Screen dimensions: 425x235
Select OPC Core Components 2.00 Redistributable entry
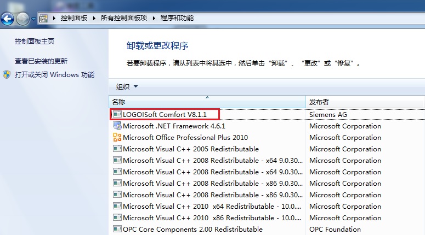pyautogui.click(x=192, y=230)
